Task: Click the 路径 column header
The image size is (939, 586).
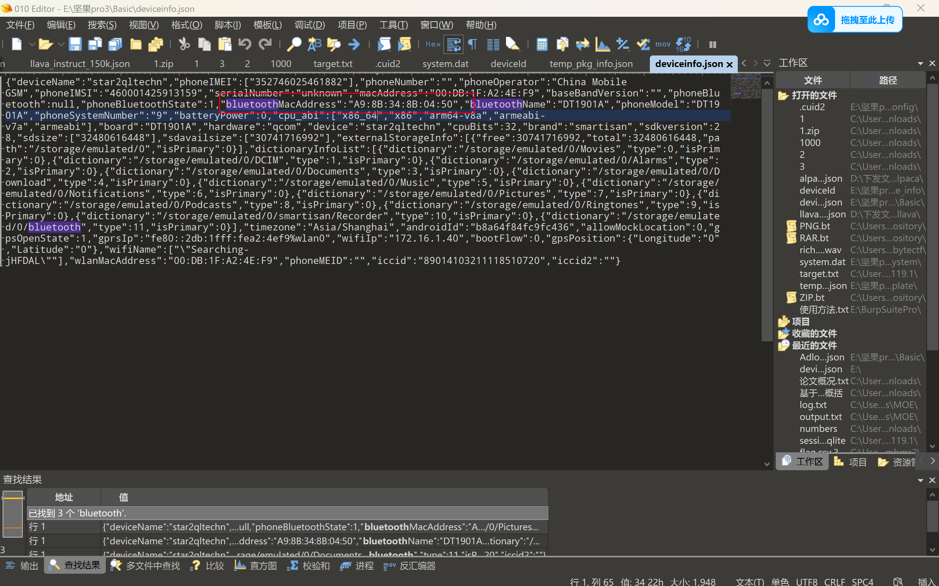Action: click(888, 80)
